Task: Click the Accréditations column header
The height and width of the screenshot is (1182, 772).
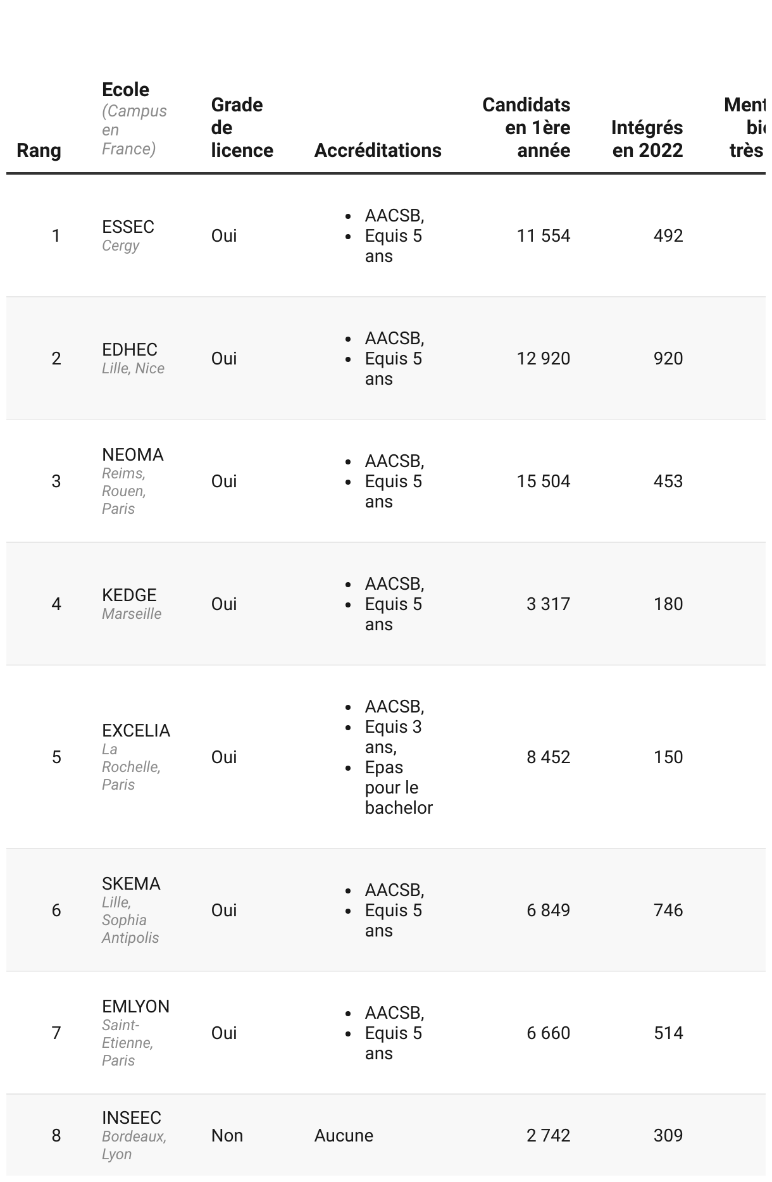Action: [x=378, y=151]
